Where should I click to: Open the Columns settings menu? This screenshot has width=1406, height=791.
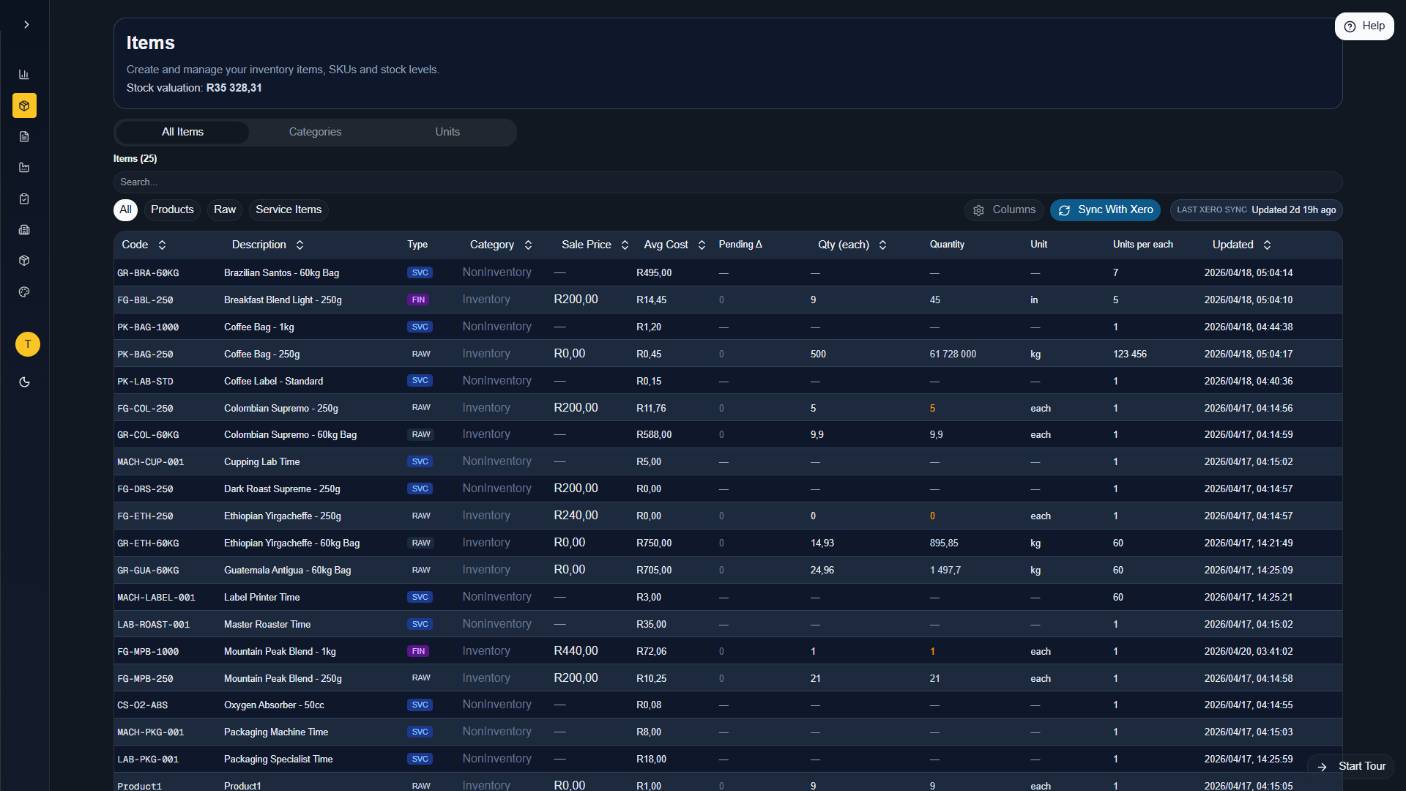point(1004,210)
